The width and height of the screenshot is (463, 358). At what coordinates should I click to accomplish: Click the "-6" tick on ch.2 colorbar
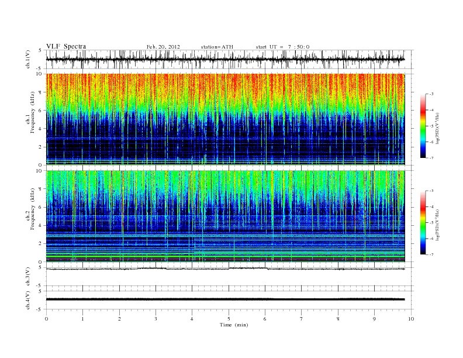point(431,239)
